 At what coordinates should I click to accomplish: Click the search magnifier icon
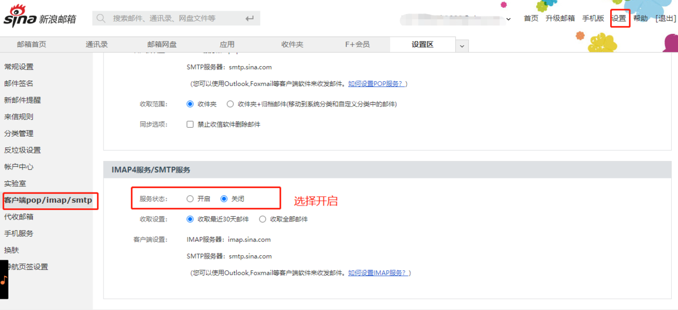pyautogui.click(x=101, y=19)
